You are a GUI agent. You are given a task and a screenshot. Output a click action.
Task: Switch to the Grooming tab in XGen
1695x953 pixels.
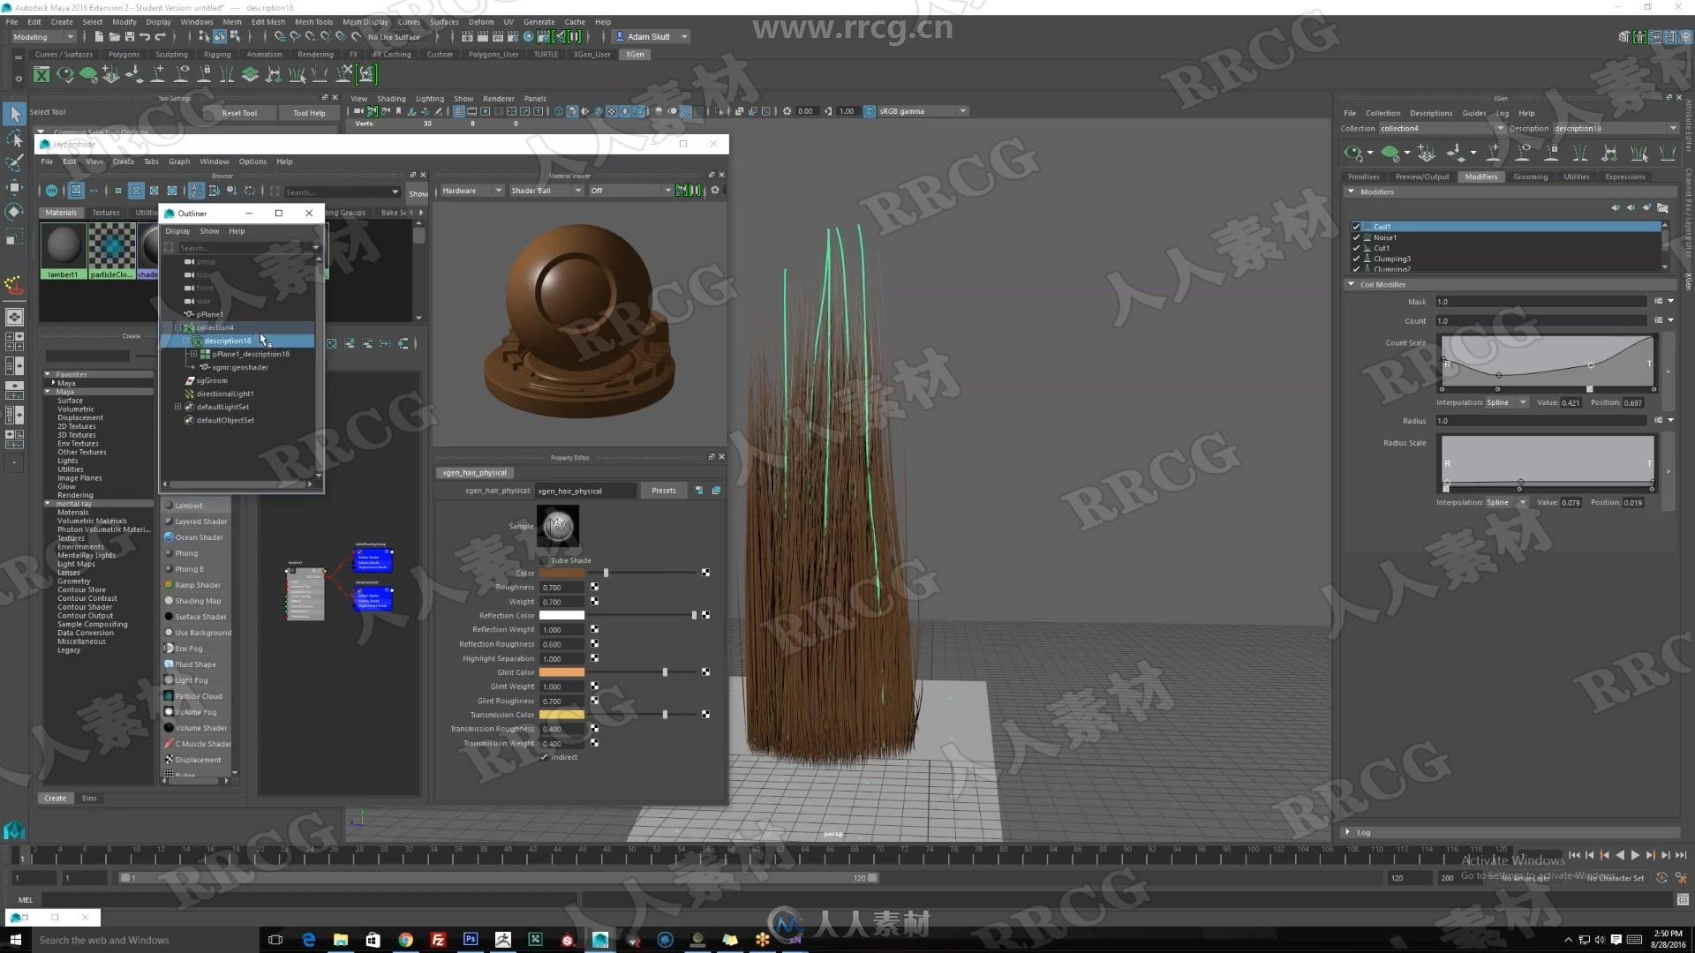pos(1530,176)
